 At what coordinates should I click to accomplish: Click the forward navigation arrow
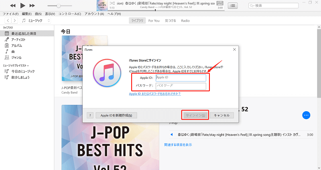point(14,20)
